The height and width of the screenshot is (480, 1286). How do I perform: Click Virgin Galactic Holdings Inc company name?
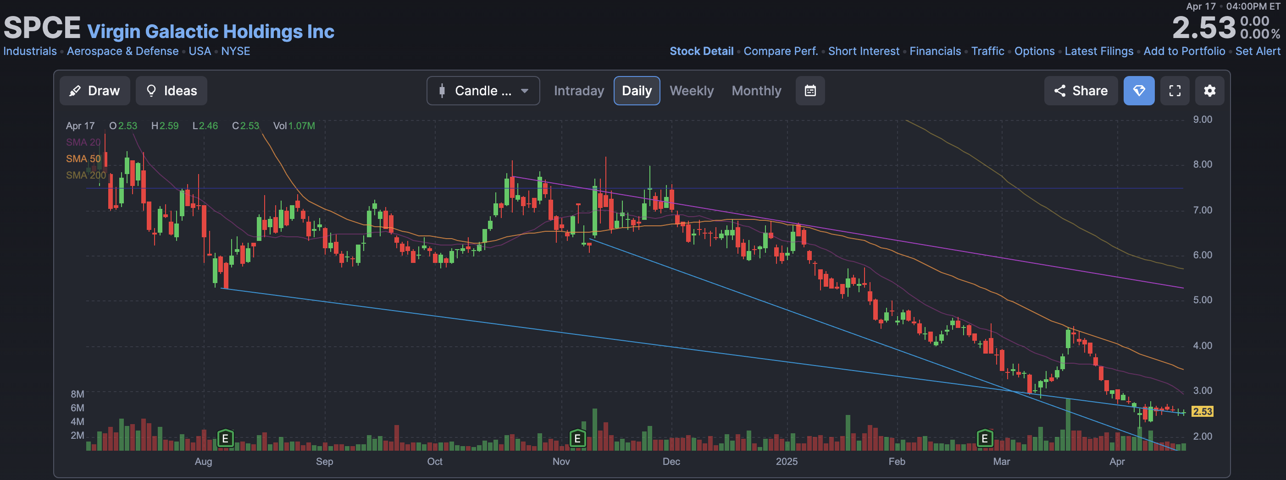(x=211, y=32)
